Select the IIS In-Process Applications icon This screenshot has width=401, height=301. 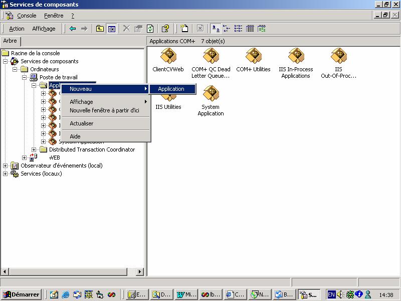point(296,56)
